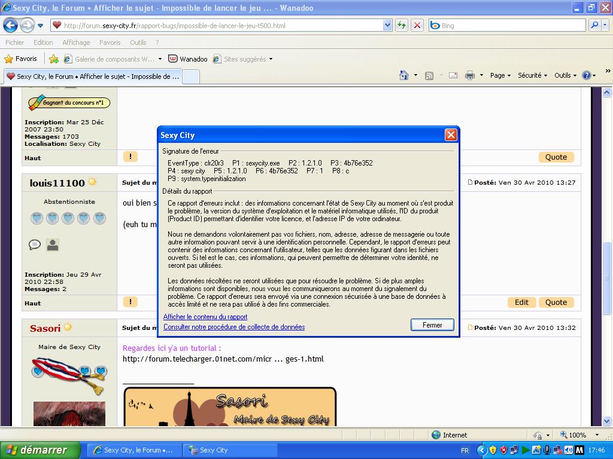Close the Sexy City error dialog
Image resolution: width=613 pixels, height=459 pixels.
pos(451,135)
